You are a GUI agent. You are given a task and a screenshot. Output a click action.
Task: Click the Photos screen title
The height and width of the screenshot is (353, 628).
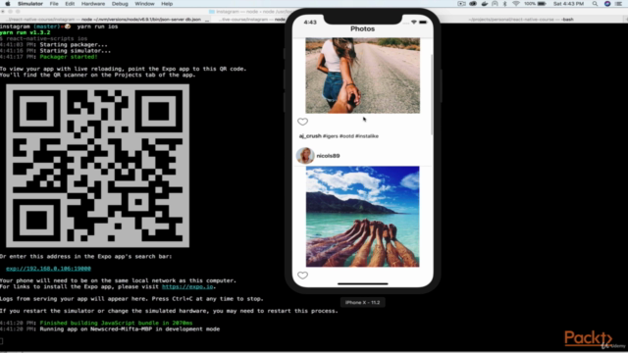click(362, 28)
